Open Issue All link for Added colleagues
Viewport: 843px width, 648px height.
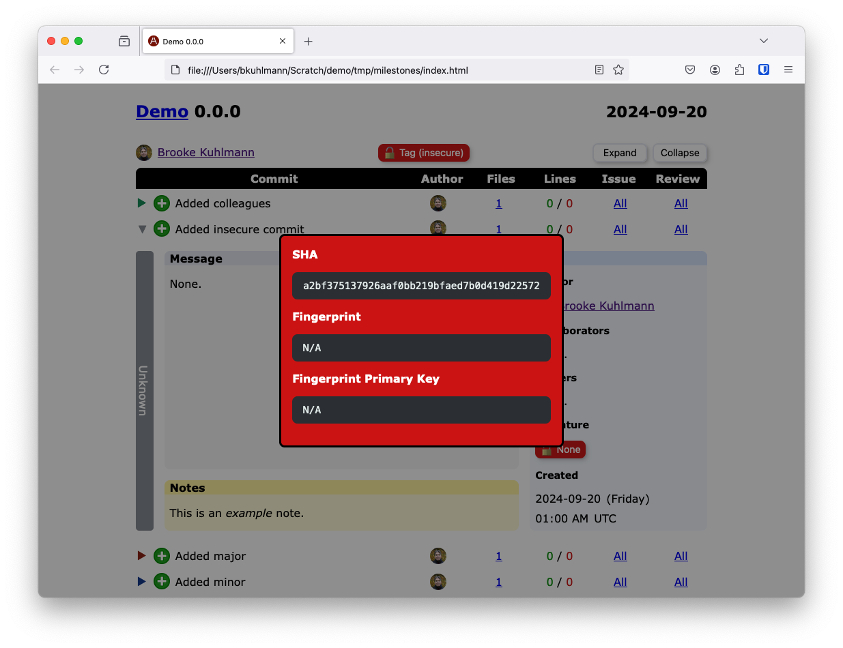click(620, 203)
